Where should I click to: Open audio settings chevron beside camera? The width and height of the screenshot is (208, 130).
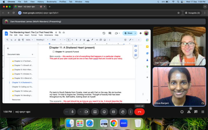click(x=80, y=112)
